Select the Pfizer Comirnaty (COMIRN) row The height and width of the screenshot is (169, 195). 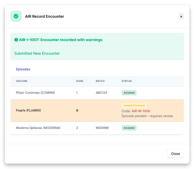coord(97,93)
